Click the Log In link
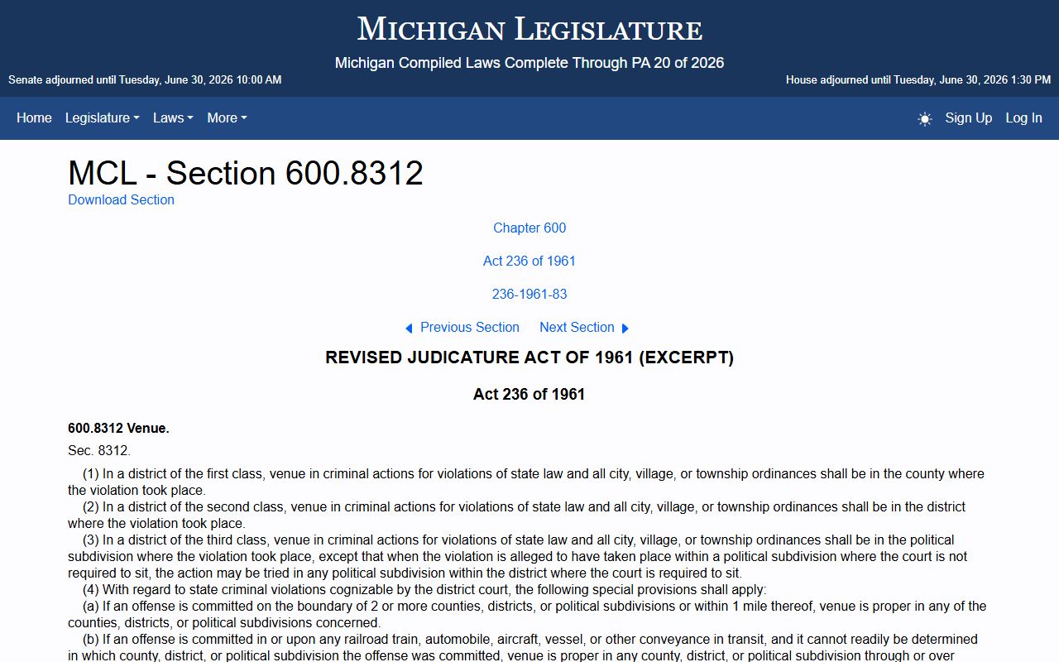Viewport: 1059px width, 662px height. [x=1023, y=118]
